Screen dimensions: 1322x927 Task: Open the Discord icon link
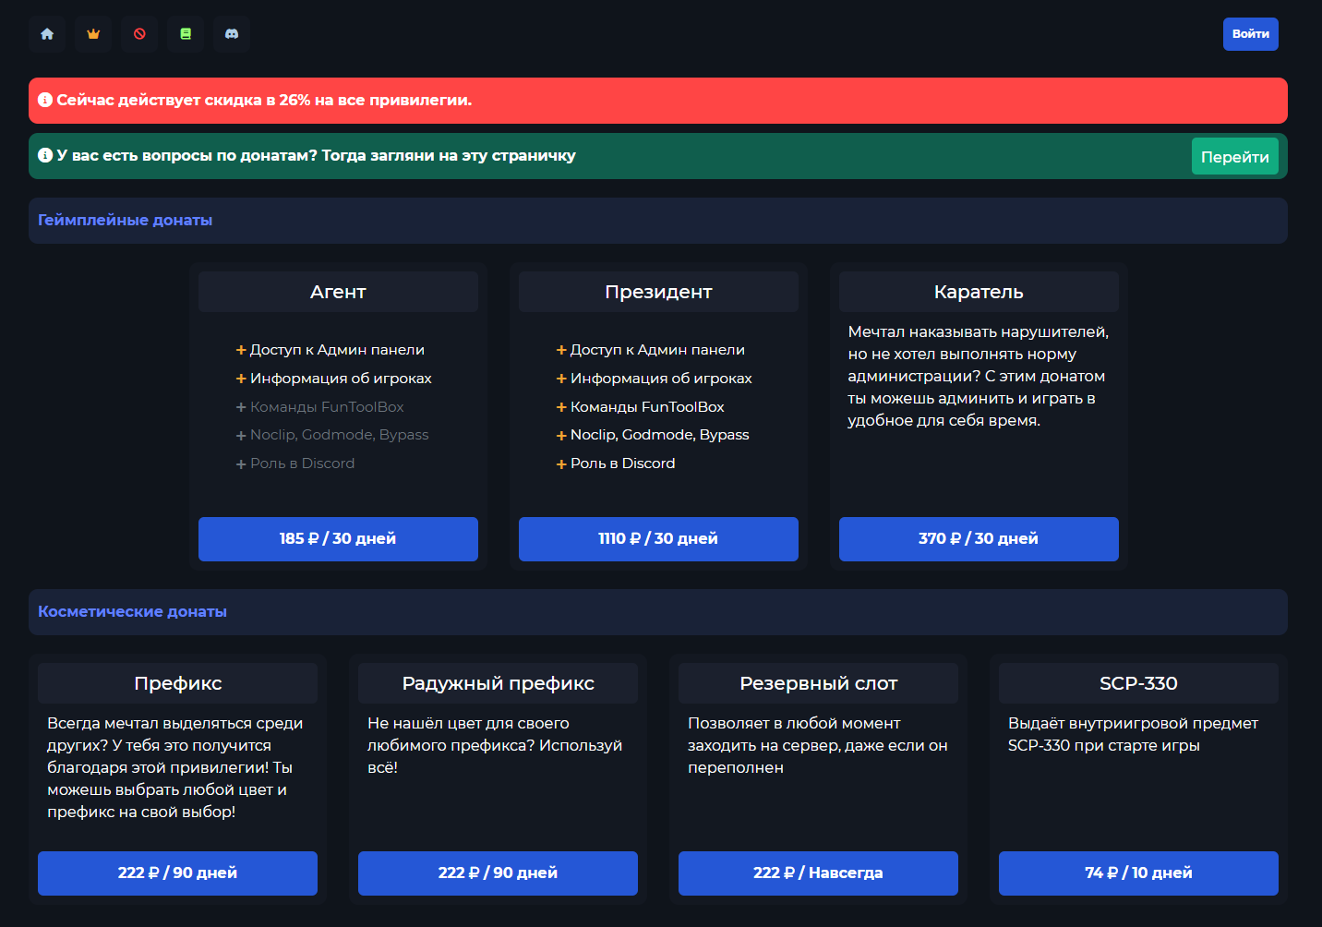point(232,34)
